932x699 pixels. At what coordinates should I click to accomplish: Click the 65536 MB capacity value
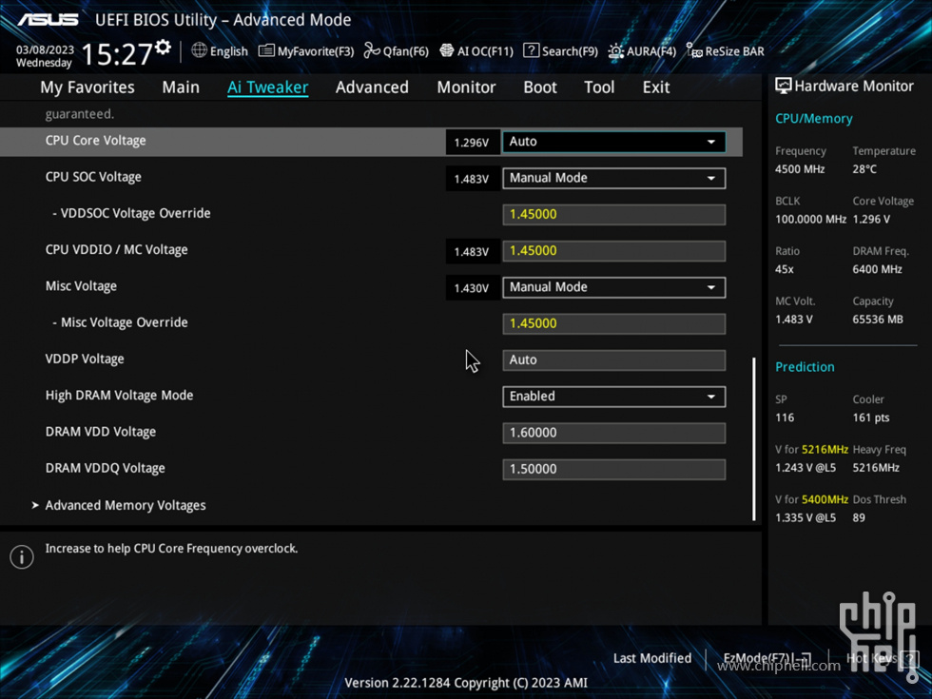(877, 320)
